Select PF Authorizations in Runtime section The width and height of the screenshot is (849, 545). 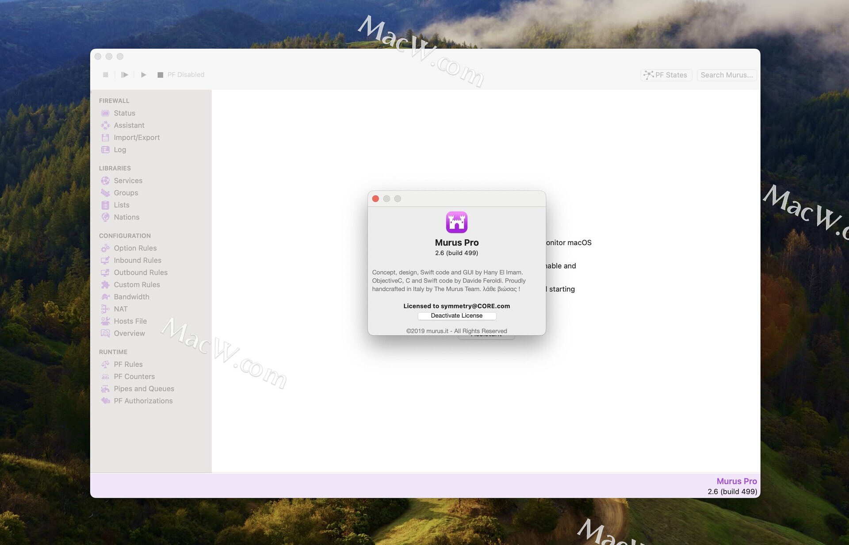[143, 401]
